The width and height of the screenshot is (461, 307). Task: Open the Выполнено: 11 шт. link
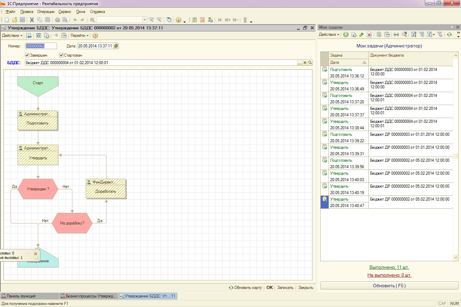click(x=389, y=267)
